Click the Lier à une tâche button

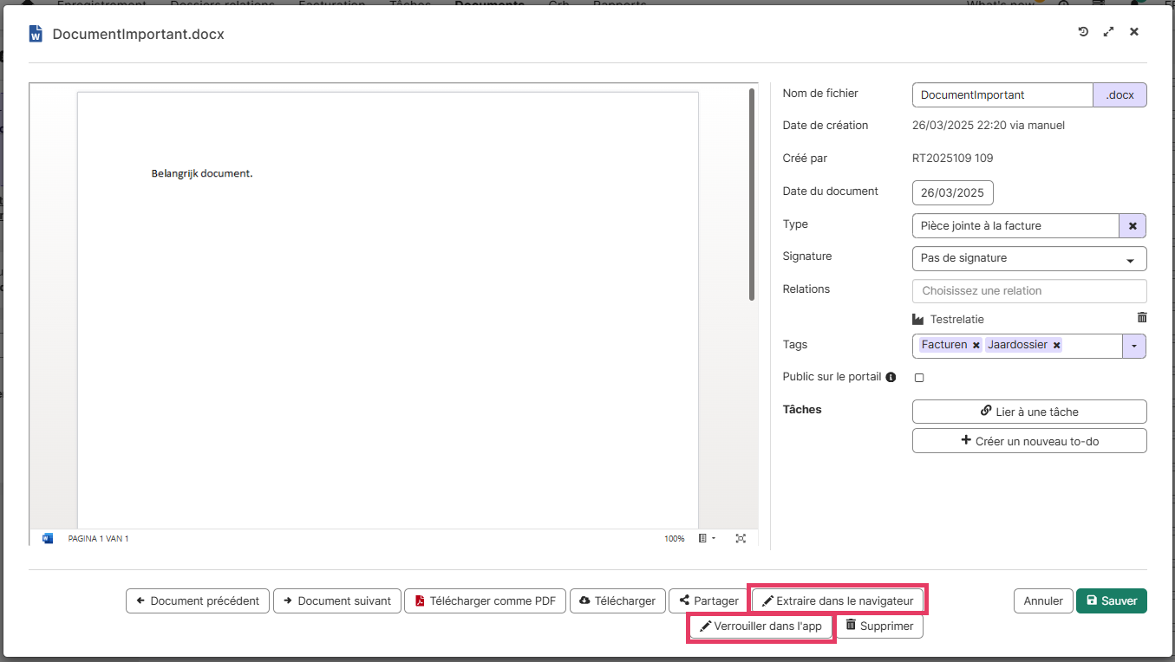1029,412
